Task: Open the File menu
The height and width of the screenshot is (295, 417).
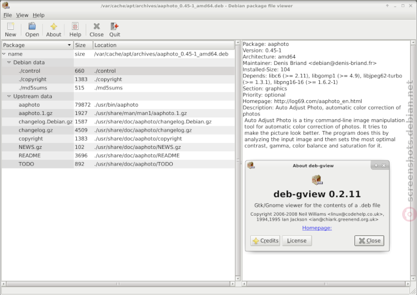Action: point(7,15)
